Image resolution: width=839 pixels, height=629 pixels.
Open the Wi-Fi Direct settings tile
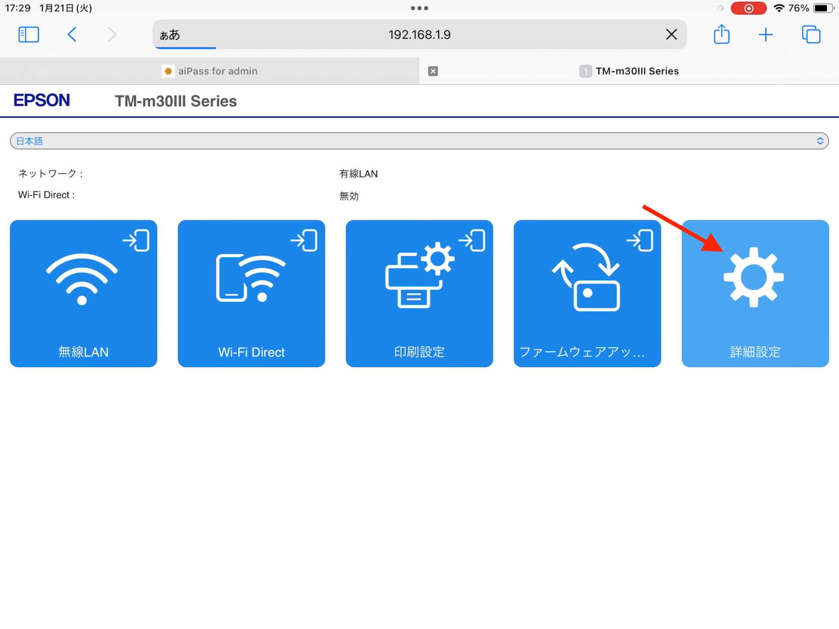tap(252, 293)
